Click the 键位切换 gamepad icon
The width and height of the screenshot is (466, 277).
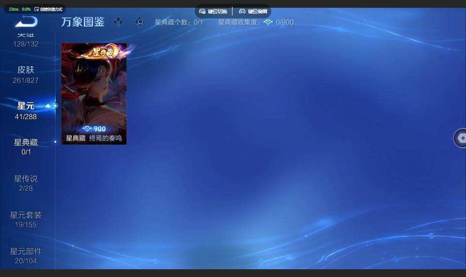tap(202, 11)
